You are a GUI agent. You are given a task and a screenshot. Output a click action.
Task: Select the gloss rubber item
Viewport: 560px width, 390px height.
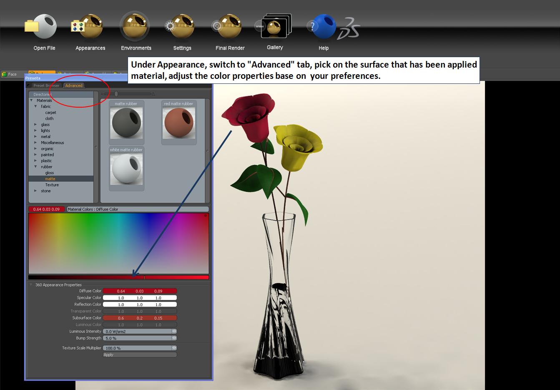[x=49, y=173]
